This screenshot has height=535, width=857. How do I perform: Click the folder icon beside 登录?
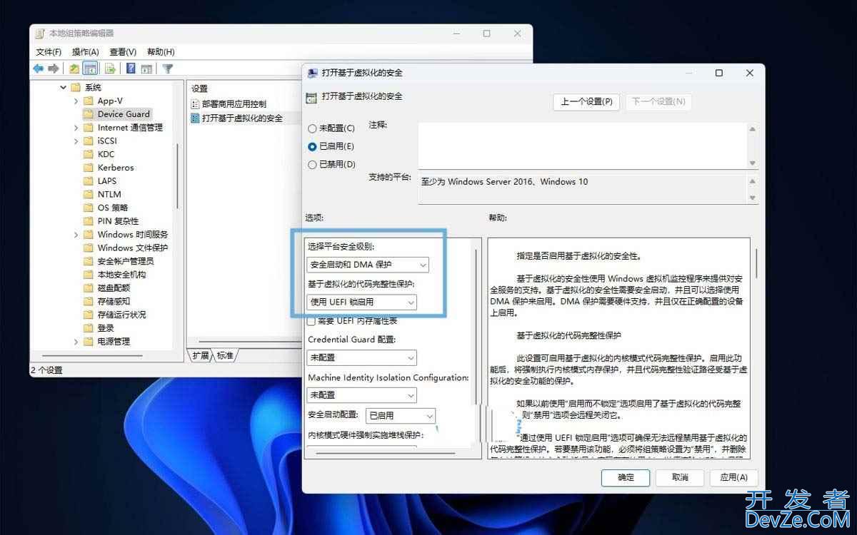click(x=89, y=328)
